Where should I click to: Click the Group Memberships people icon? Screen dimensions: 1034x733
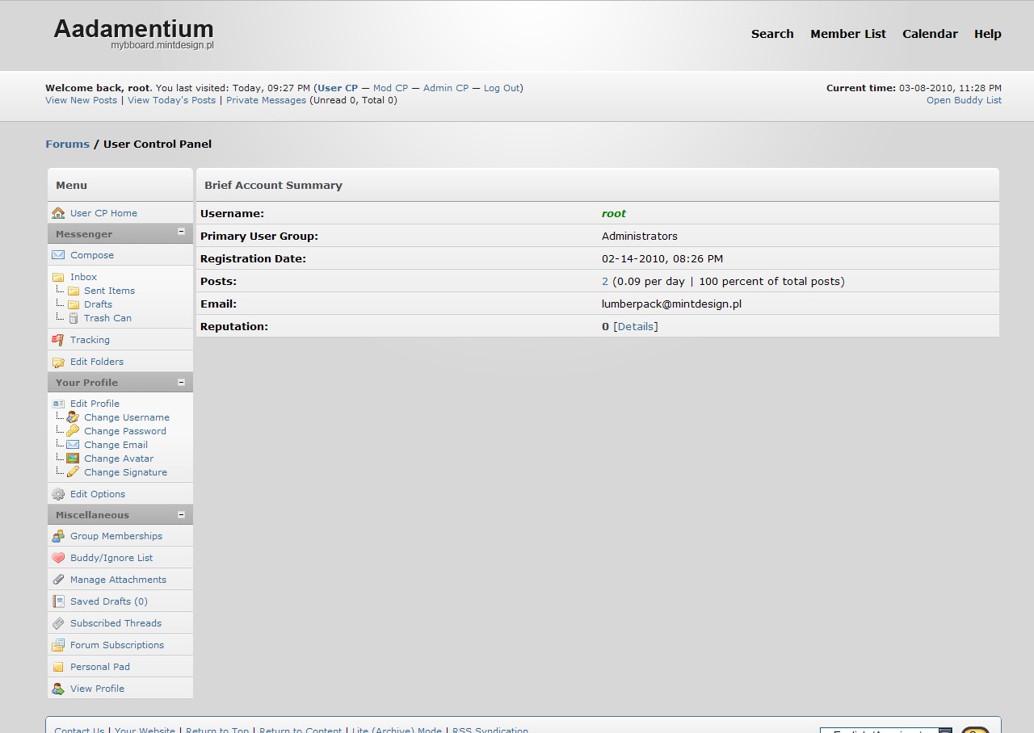pos(58,536)
